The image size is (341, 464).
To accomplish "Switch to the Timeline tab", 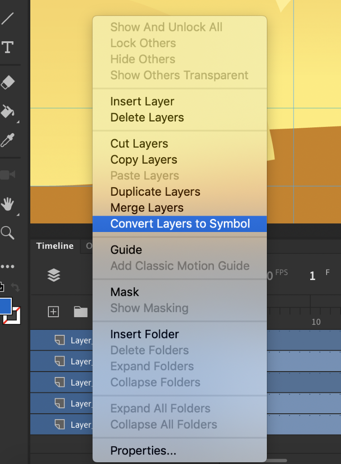I will pos(55,246).
